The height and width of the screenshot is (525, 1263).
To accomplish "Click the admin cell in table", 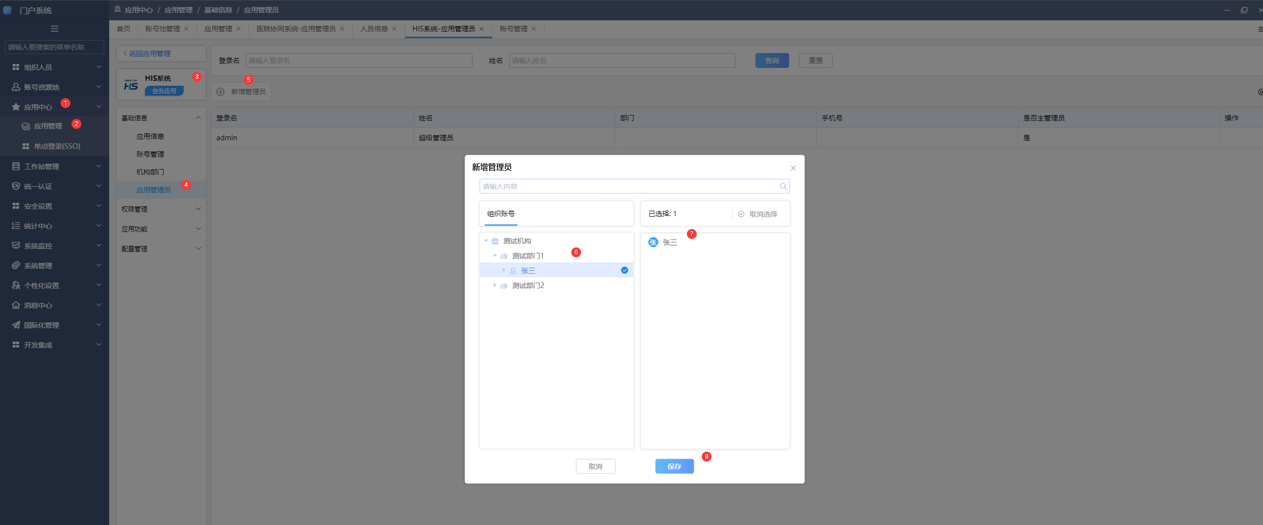I will coord(312,138).
